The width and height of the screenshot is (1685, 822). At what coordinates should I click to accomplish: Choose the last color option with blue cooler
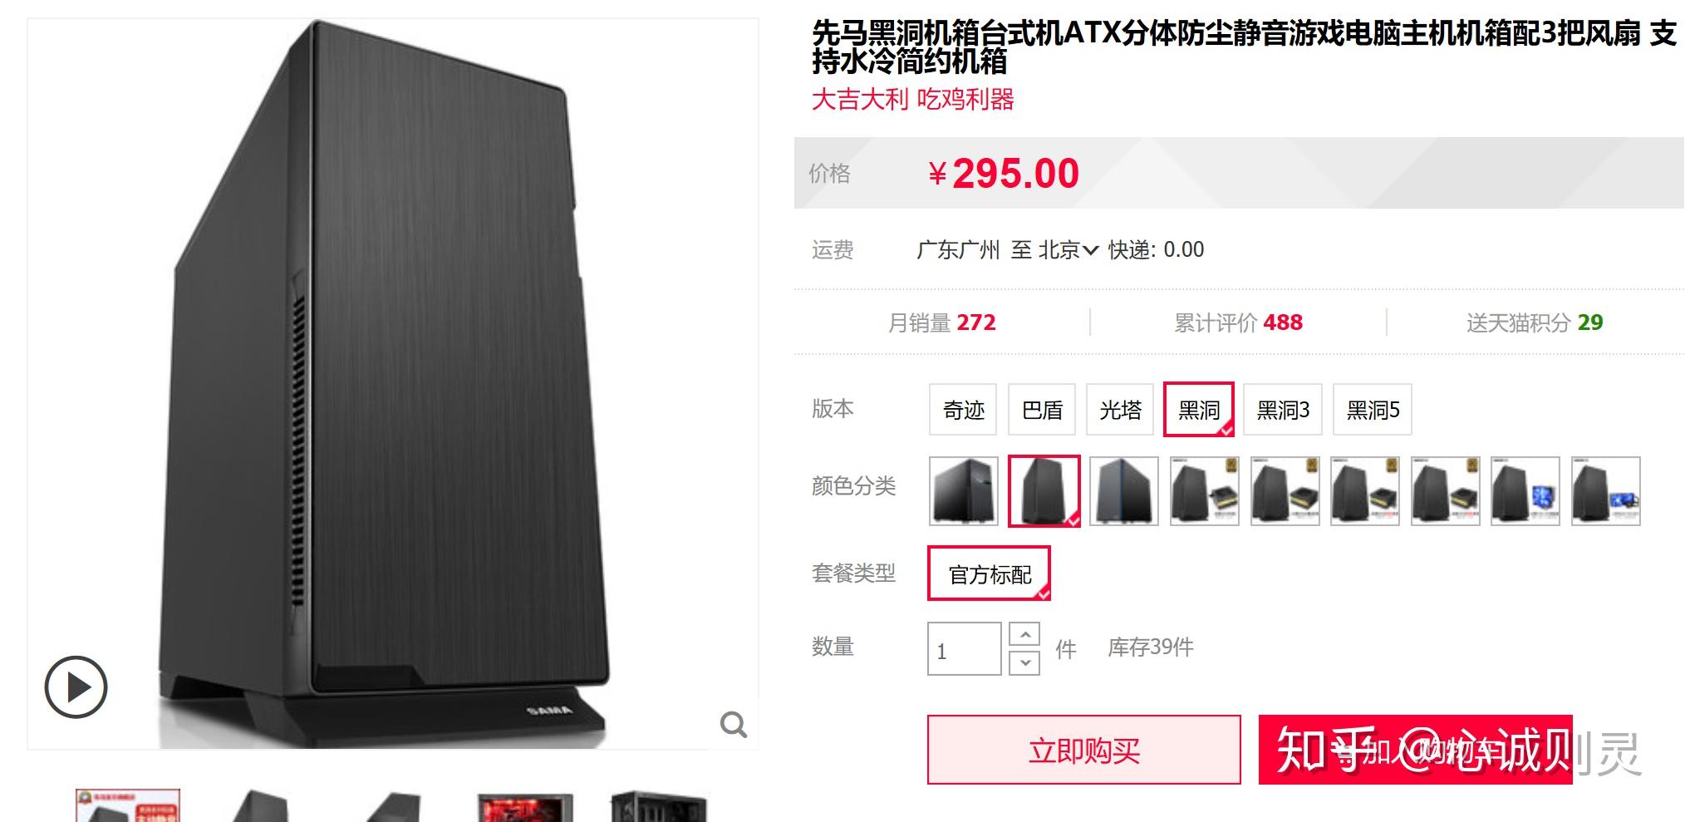(x=1606, y=491)
